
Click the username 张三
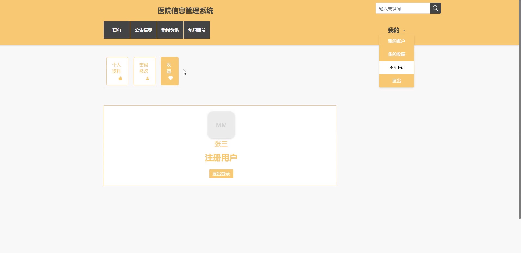pyautogui.click(x=221, y=144)
